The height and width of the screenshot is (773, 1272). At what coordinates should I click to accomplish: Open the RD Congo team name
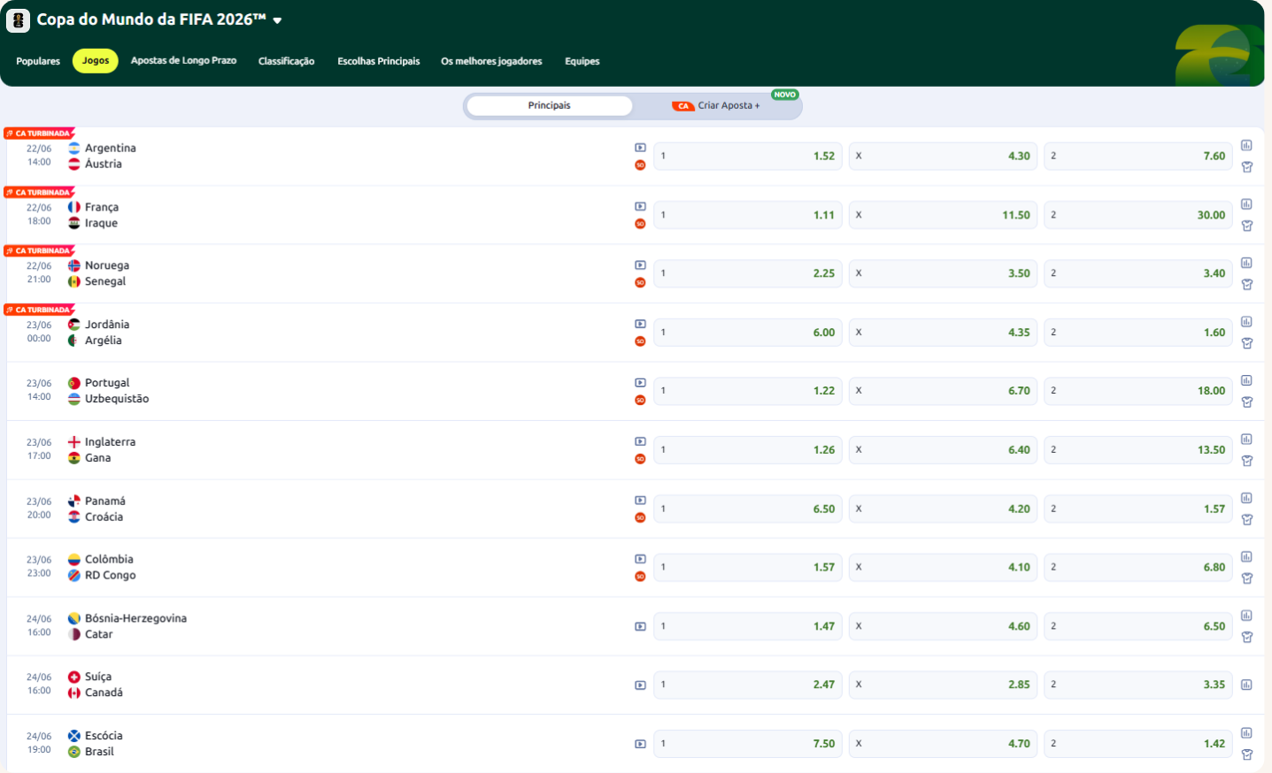(111, 575)
